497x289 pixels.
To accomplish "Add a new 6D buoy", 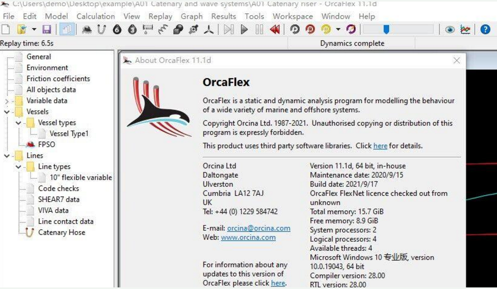I will [117, 30].
